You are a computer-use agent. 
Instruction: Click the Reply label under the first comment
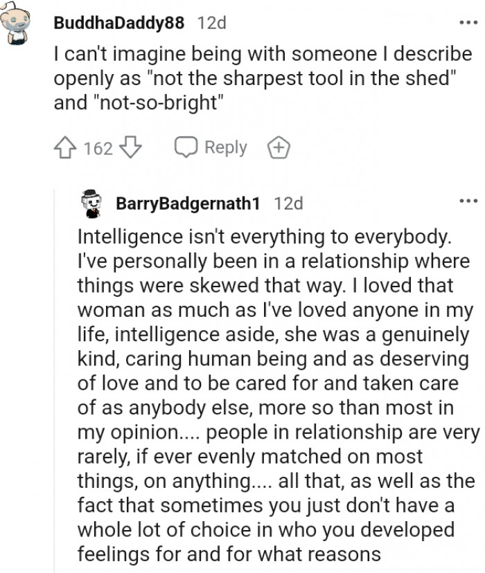pyautogui.click(x=225, y=147)
